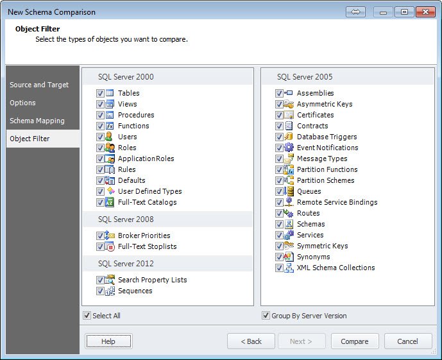Go back with the Back button
The width and height of the screenshot is (442, 360).
pos(251,341)
